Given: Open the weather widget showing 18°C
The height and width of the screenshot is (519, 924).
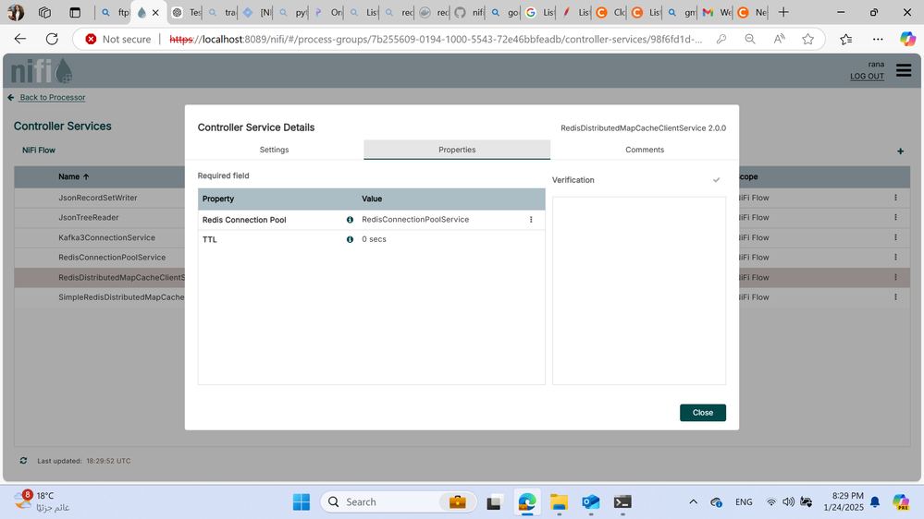Looking at the screenshot, I should (42, 501).
